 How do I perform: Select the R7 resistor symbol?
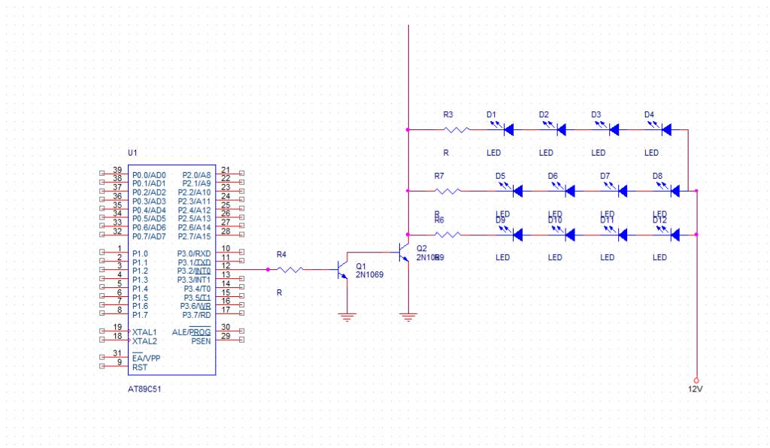pyautogui.click(x=447, y=191)
